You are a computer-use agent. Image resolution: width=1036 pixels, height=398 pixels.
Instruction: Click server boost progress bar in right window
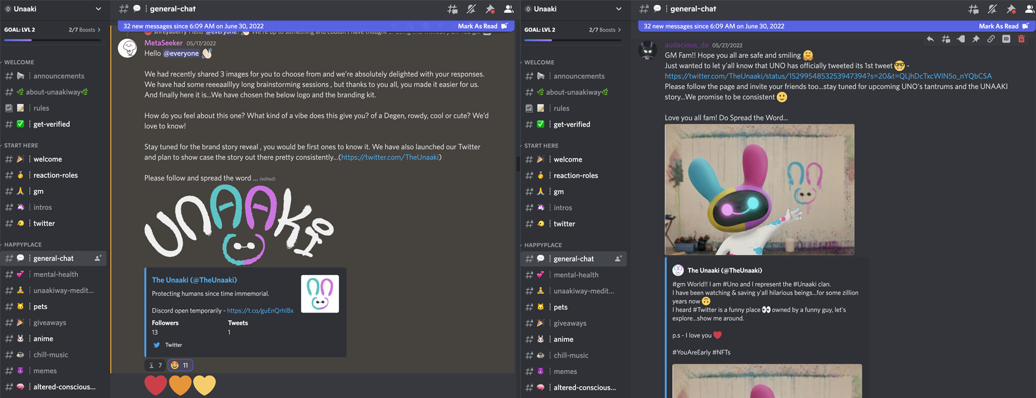[572, 40]
